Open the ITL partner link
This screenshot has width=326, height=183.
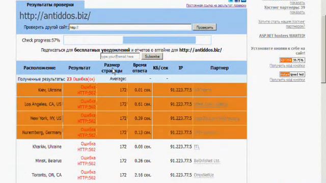197,147
